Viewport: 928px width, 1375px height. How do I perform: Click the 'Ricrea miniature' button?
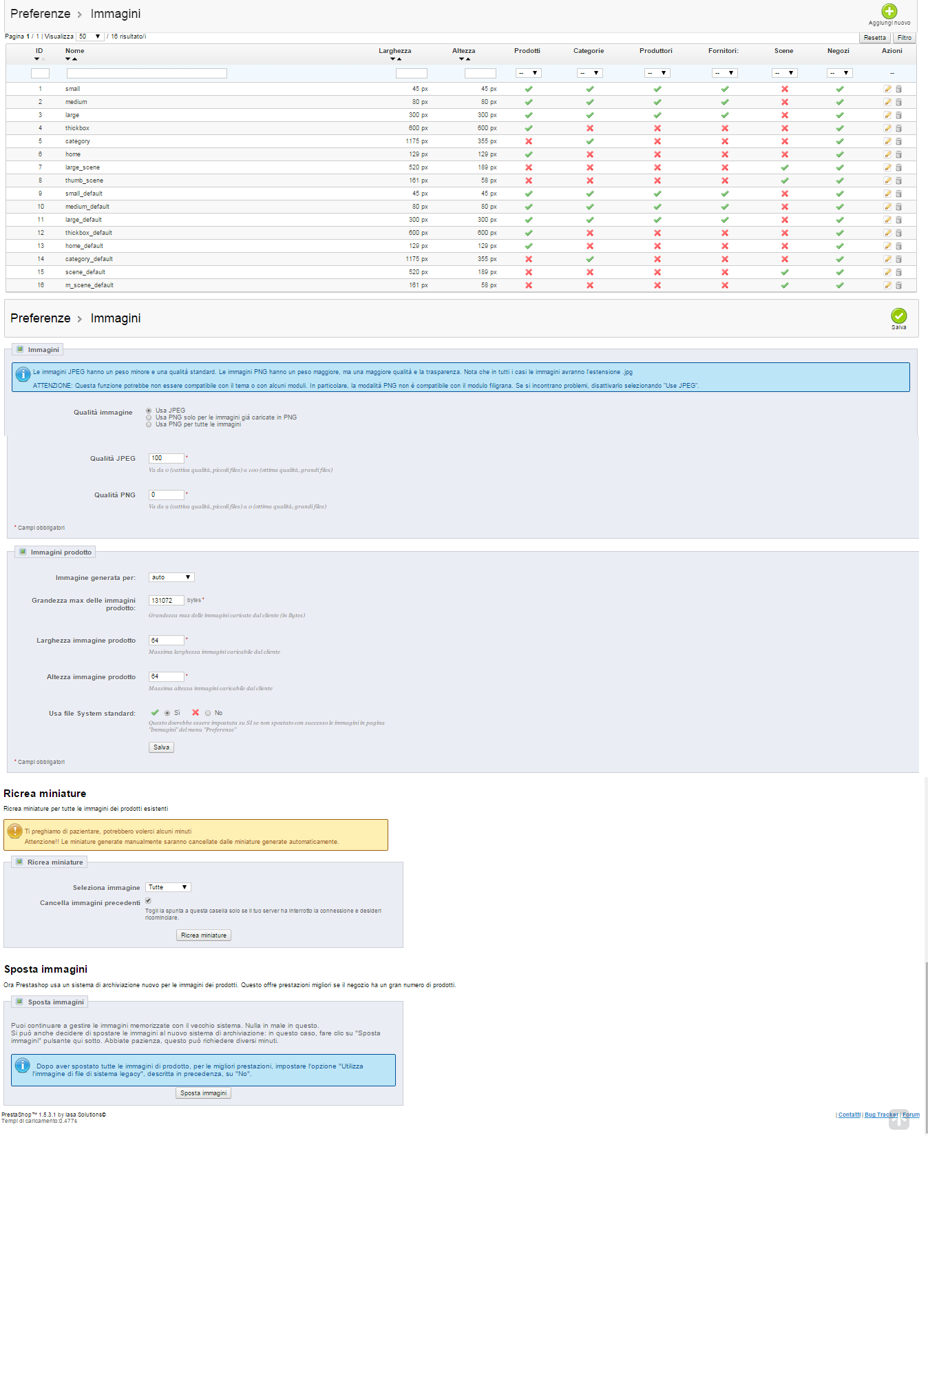[x=204, y=935]
